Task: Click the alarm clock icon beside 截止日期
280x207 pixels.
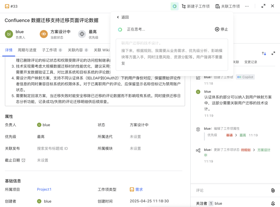Action: (23, 160)
